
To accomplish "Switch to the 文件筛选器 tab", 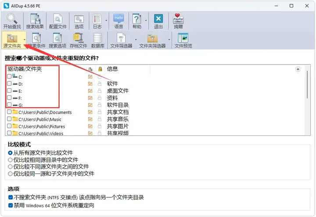I will [121, 40].
